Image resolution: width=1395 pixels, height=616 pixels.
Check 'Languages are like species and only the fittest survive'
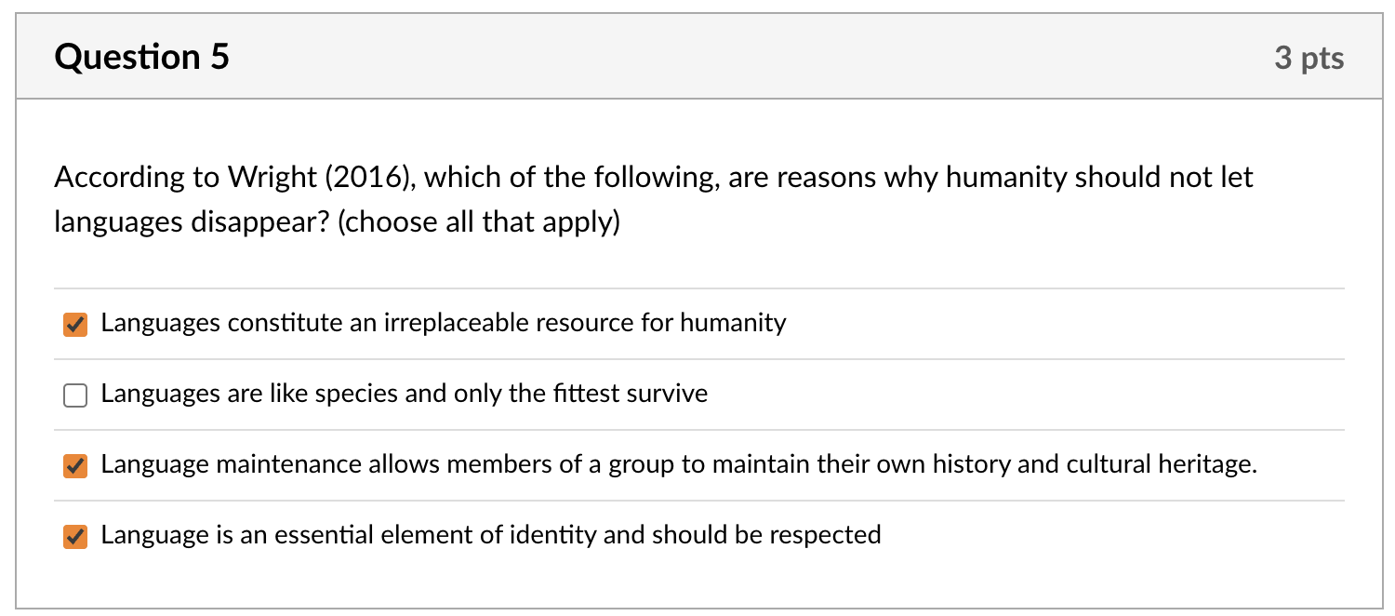[74, 394]
